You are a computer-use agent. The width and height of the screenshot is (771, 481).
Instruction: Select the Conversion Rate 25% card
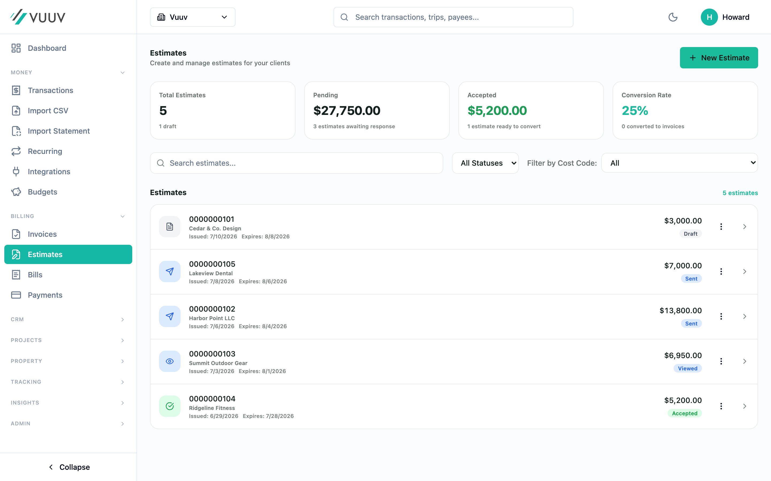pyautogui.click(x=685, y=110)
